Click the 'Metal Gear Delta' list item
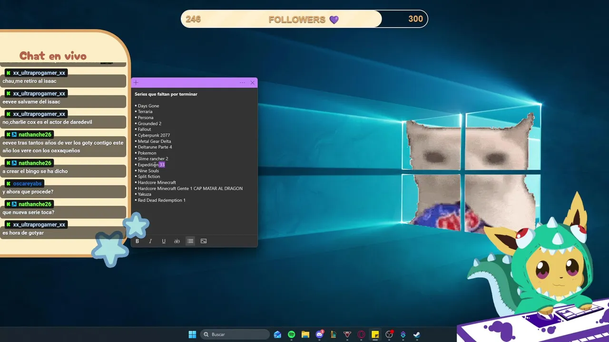The width and height of the screenshot is (609, 342). (x=154, y=141)
